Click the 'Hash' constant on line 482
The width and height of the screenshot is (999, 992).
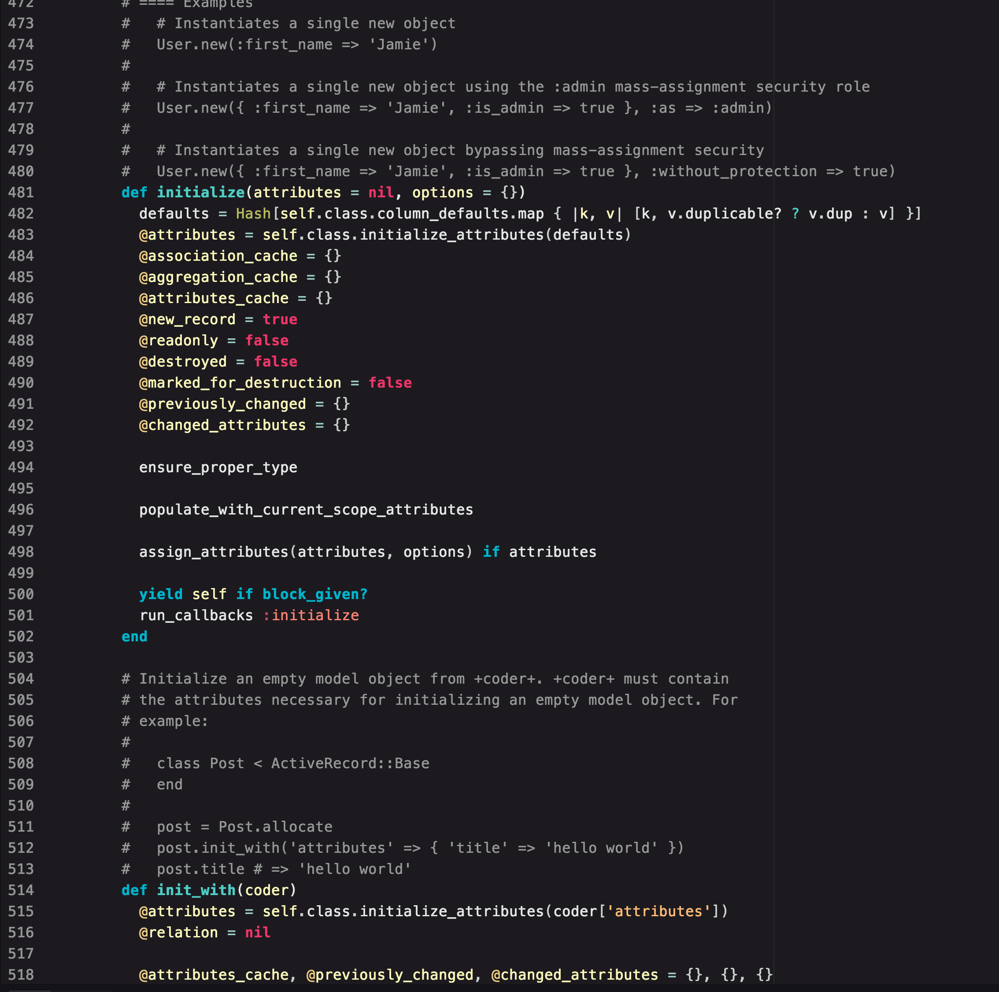tap(253, 214)
